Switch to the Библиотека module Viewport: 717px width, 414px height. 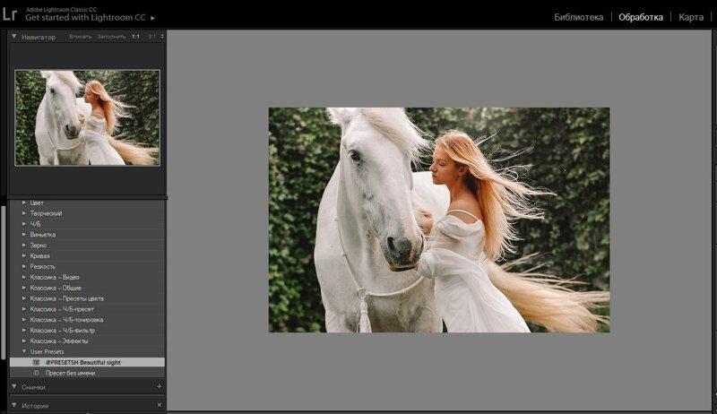coord(578,17)
